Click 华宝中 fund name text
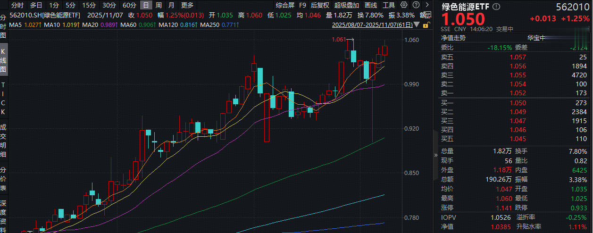Image resolution: width=593 pixels, height=233 pixels. click(x=536, y=38)
